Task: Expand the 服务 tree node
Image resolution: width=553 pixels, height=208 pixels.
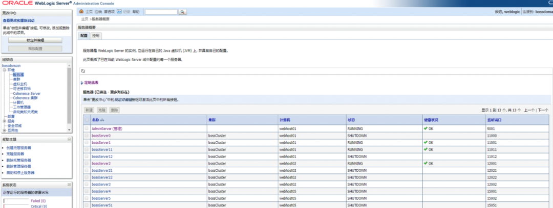Action: coord(4,121)
